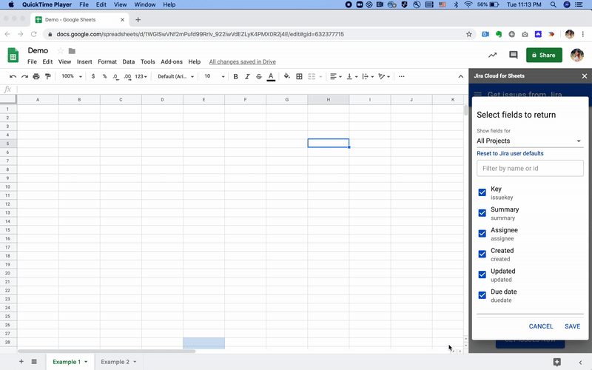Open the Add-ons menu
592x370 pixels.
[x=172, y=61]
